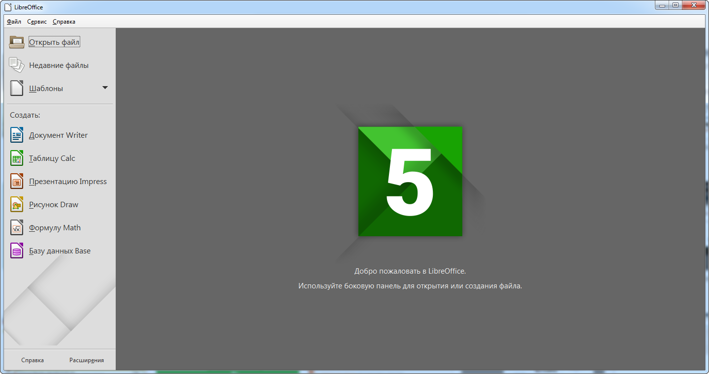Click the Math formula icon

pos(17,227)
